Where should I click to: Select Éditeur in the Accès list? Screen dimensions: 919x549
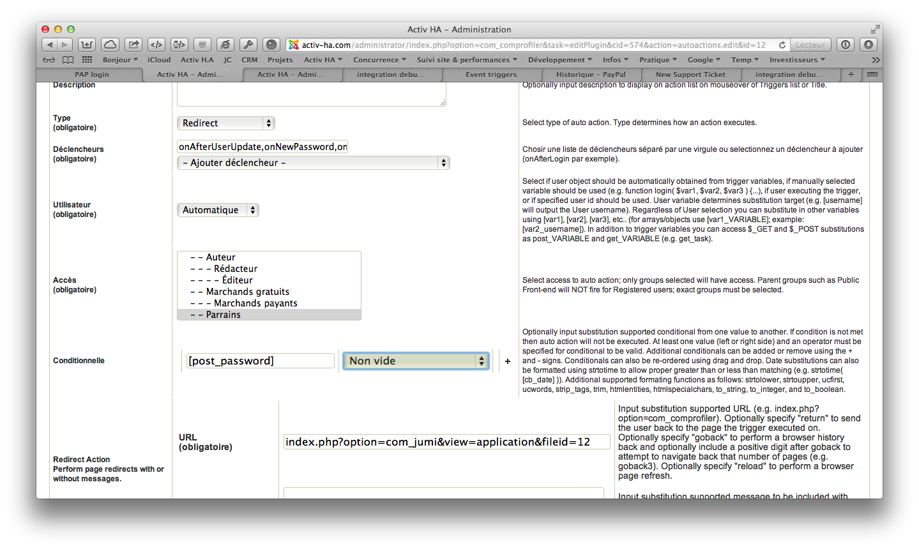click(269, 280)
